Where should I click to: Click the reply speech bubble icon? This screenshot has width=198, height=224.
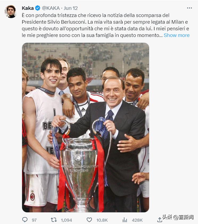pyautogui.click(x=25, y=219)
